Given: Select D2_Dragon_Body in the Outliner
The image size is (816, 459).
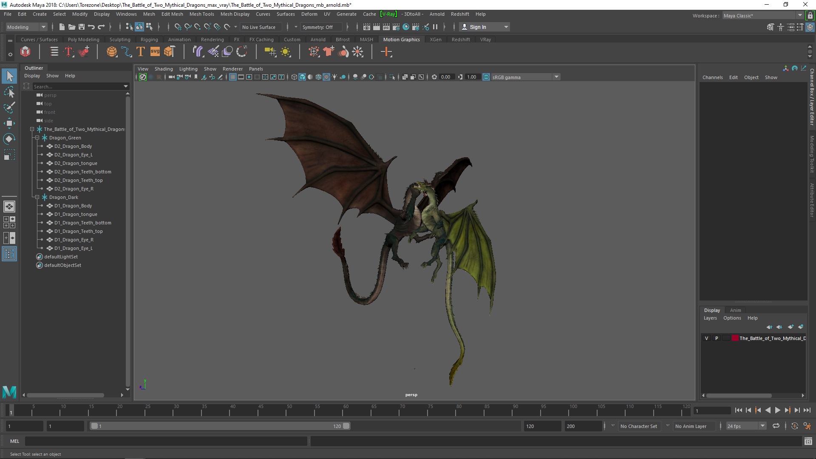Looking at the screenshot, I should pos(73,146).
